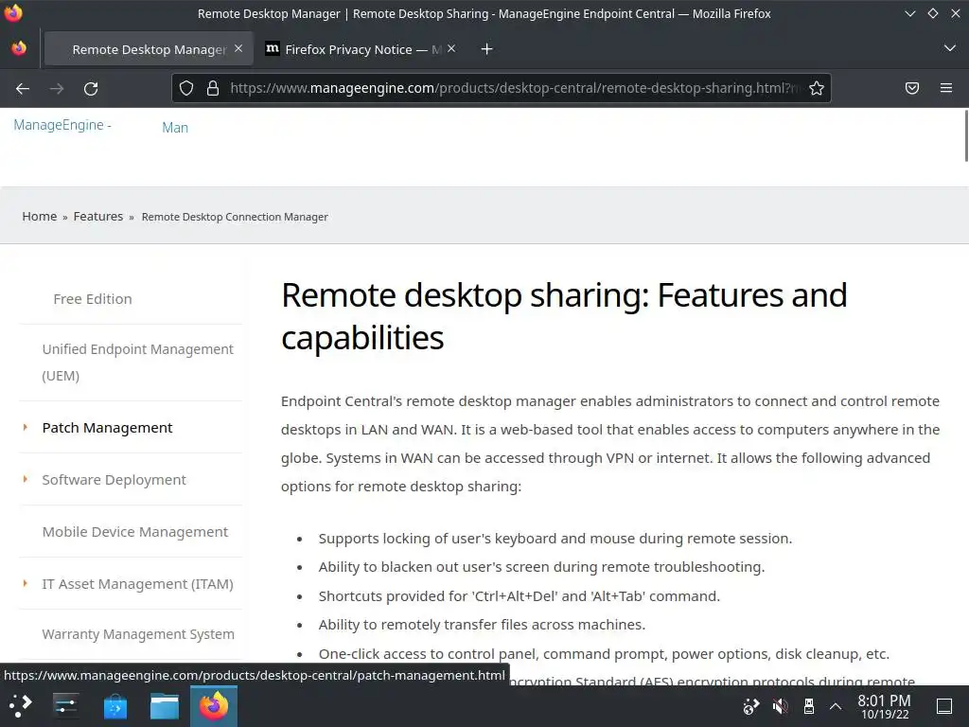Click the page vertical scrollbar
This screenshot has width=969, height=727.
(966, 135)
